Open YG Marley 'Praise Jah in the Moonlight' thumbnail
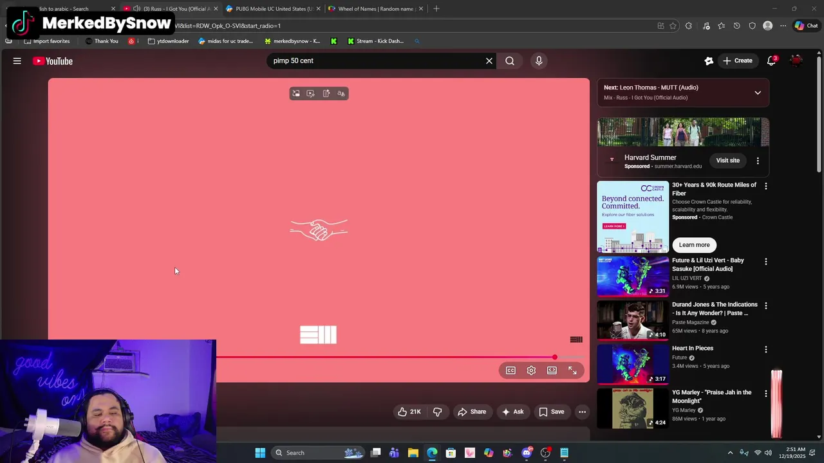 633,408
